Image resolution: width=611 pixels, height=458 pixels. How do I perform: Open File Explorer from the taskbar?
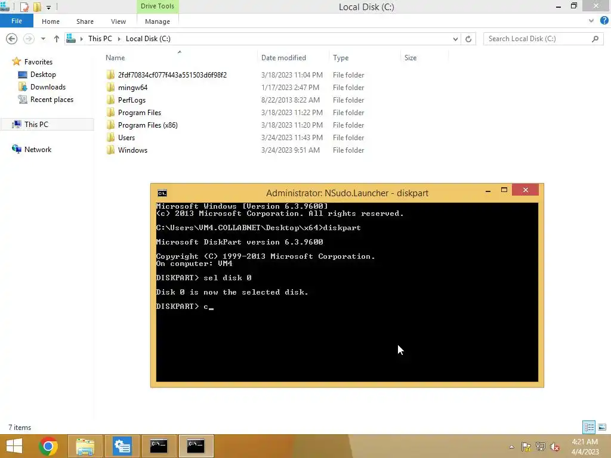tap(85, 446)
